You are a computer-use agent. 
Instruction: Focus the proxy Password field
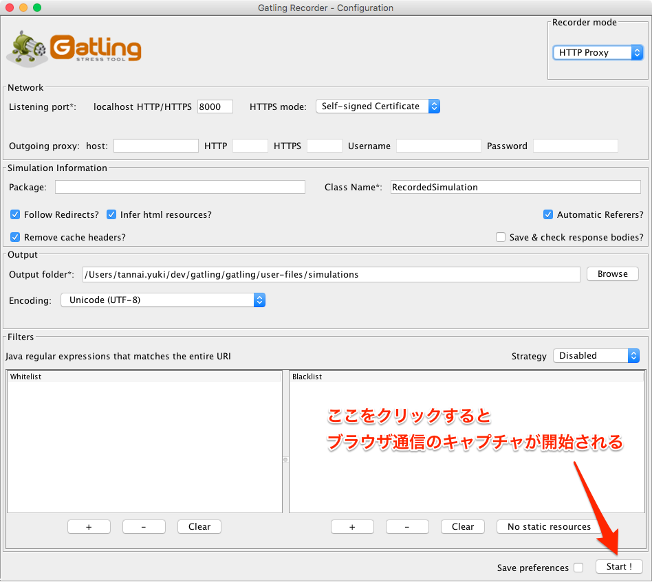(x=576, y=146)
